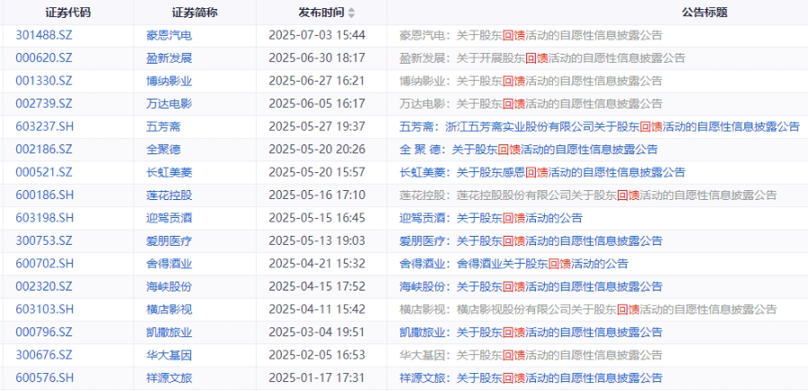Open the 万达电影 announcement title
This screenshot has height=391, width=808.
pyautogui.click(x=531, y=104)
